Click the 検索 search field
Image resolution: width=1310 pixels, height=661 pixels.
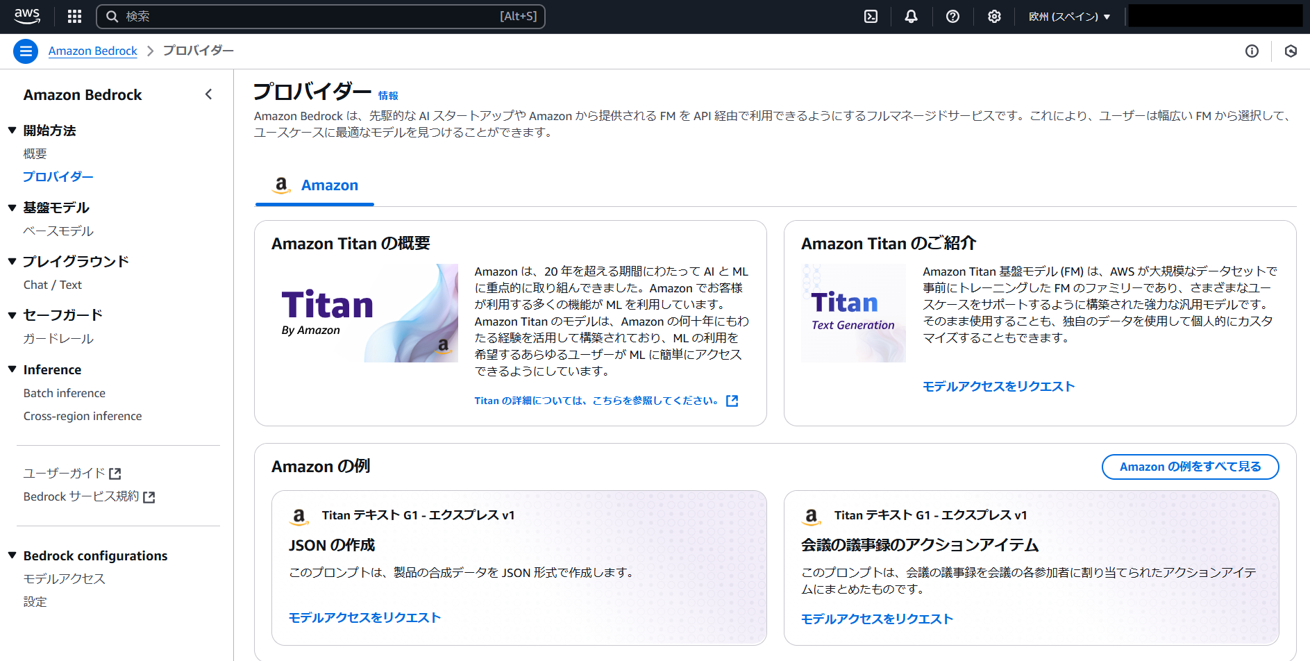(321, 17)
